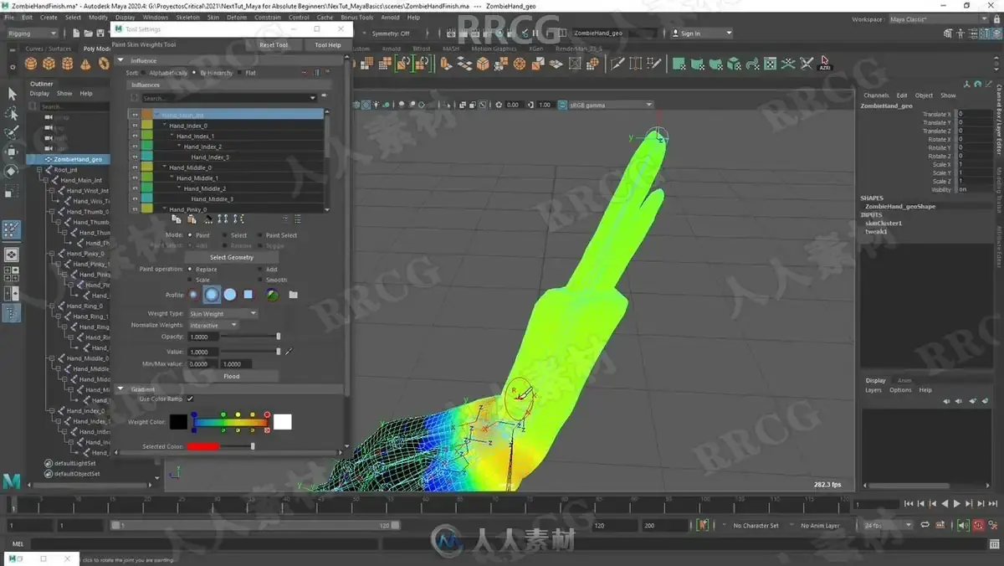This screenshot has height=566, width=1004.
Task: Switch to the Arnold shelf tab
Action: (391, 49)
